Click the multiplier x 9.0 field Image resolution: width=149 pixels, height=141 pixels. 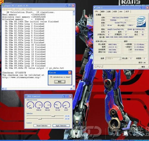(x=113, y=47)
